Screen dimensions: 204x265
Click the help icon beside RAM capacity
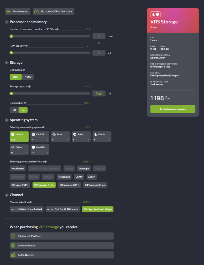(27, 46)
